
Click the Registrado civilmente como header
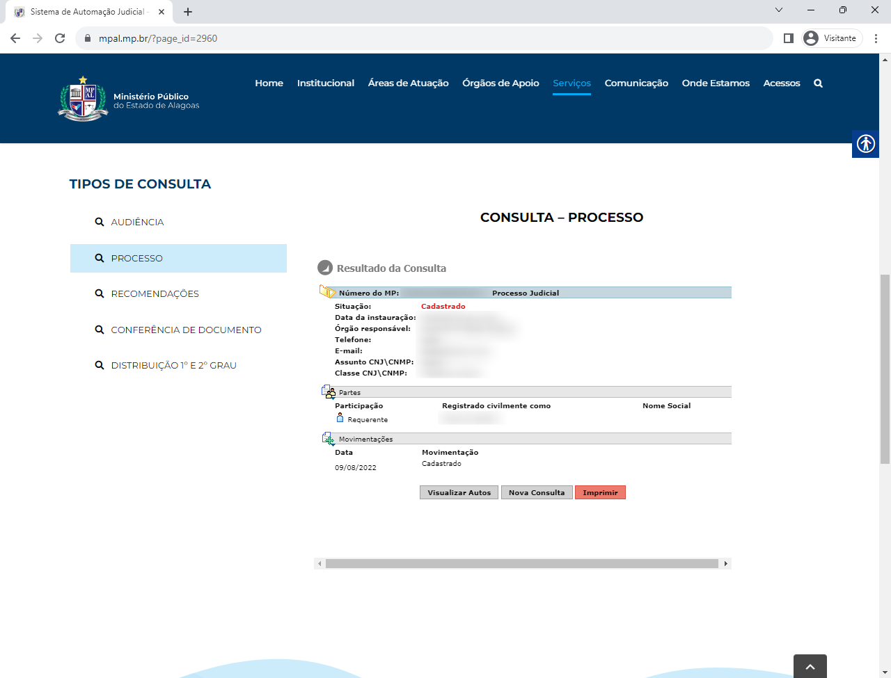pyautogui.click(x=496, y=405)
